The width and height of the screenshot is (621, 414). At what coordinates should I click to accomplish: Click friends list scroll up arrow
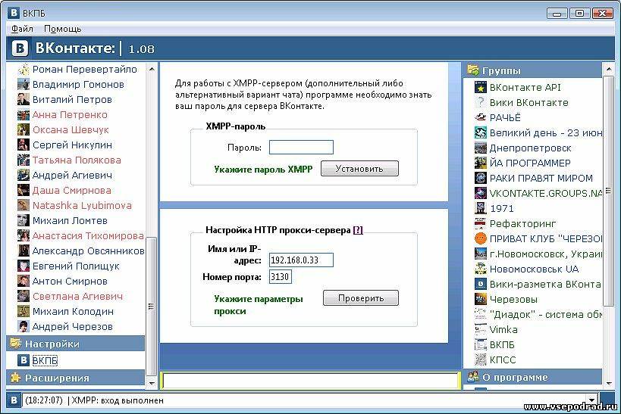pyautogui.click(x=152, y=69)
